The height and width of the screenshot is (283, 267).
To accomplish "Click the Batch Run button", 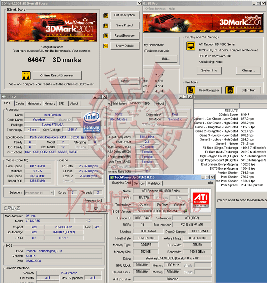I will [x=248, y=90].
